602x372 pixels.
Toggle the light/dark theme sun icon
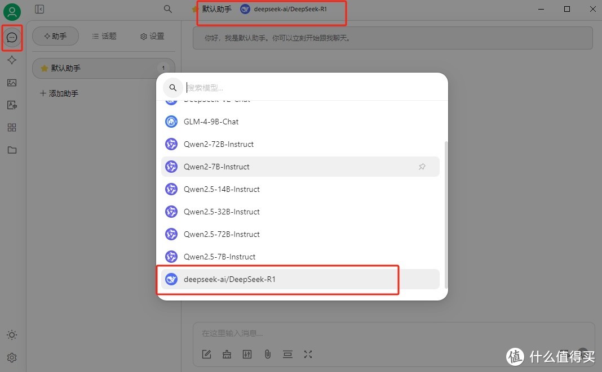click(x=12, y=335)
